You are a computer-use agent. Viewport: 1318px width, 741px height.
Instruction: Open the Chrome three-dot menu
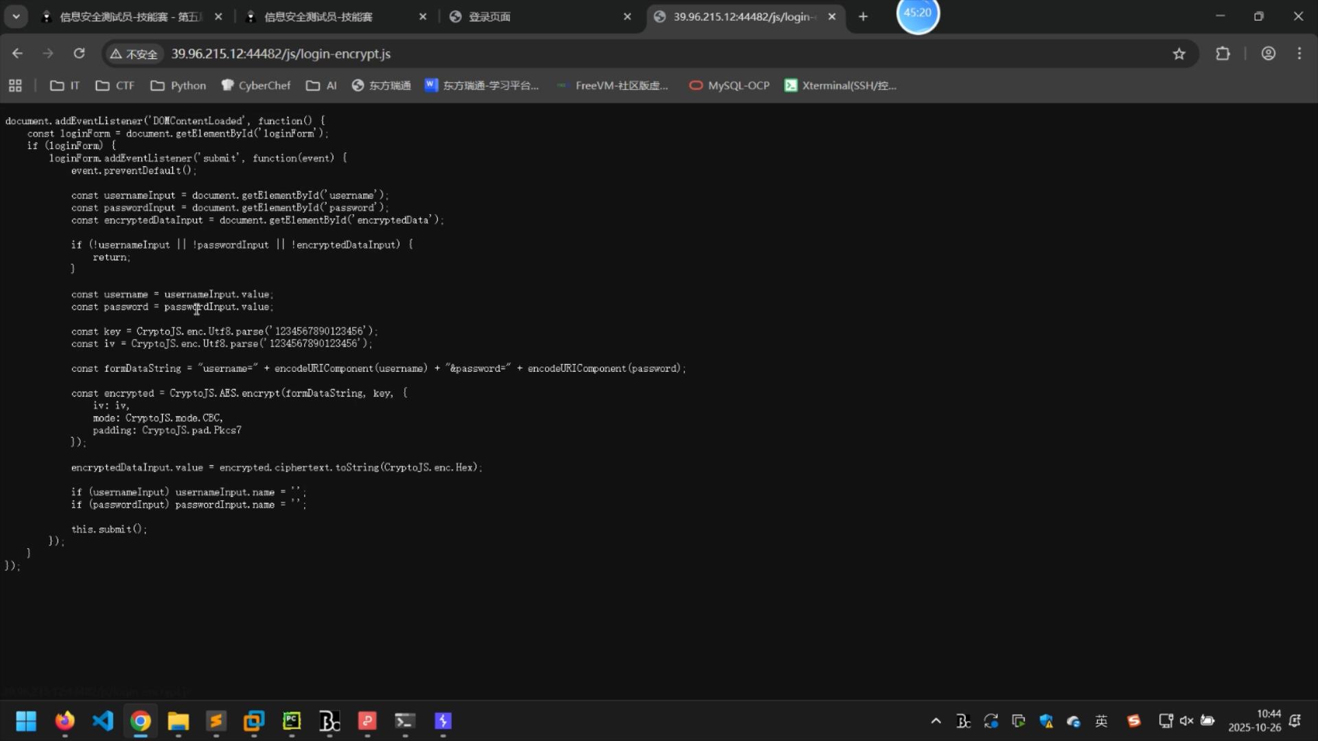(x=1299, y=54)
